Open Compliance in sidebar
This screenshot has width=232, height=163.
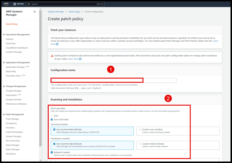pos(11,123)
